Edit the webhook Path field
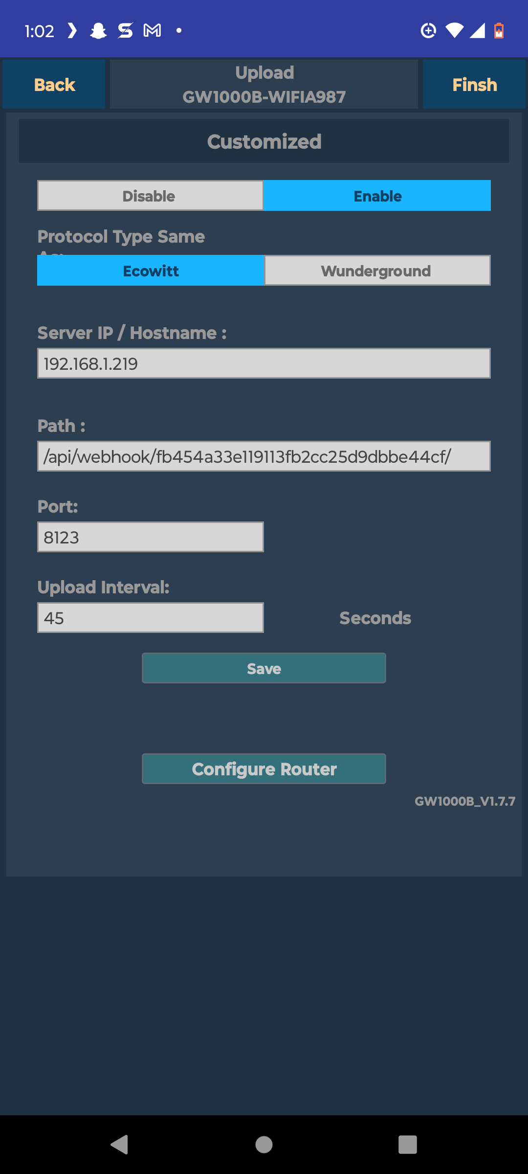Screen dimensions: 528x1174 [264, 456]
